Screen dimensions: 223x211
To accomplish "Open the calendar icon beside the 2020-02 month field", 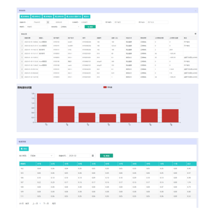I will [x=93, y=156].
